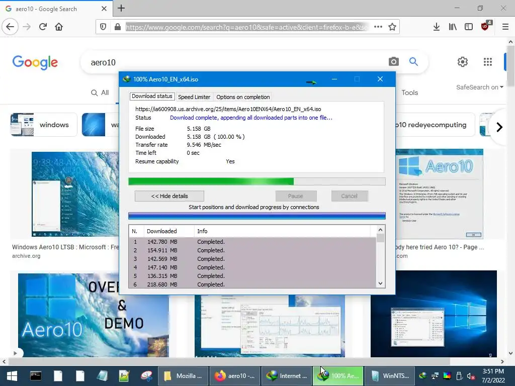The width and height of the screenshot is (515, 386).
Task: Switch to the Speed Limiter tab
Action: (x=194, y=97)
